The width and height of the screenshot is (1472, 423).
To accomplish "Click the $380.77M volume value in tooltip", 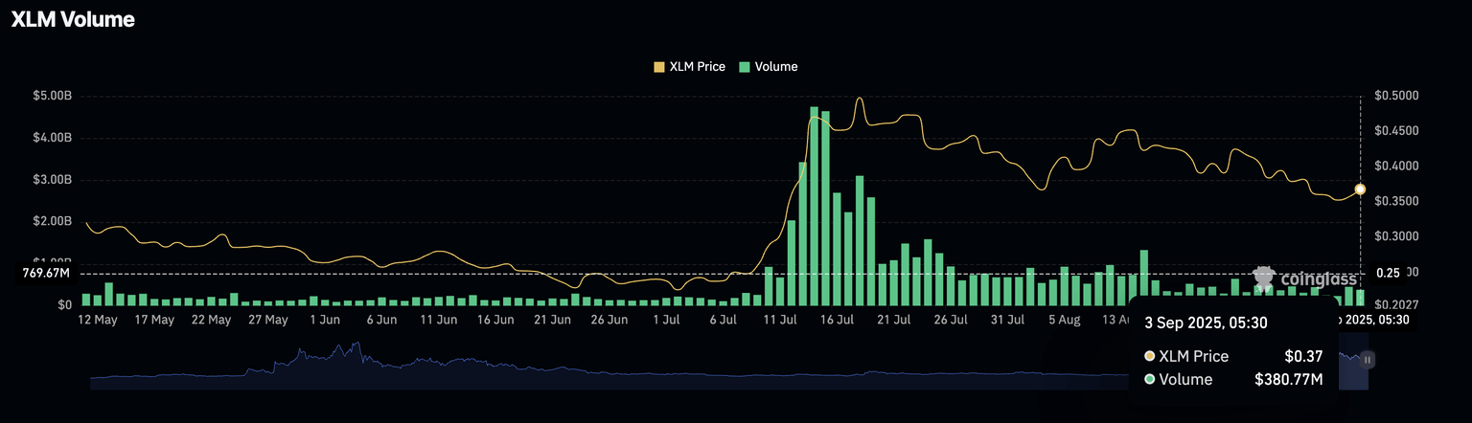I will 1288,380.
